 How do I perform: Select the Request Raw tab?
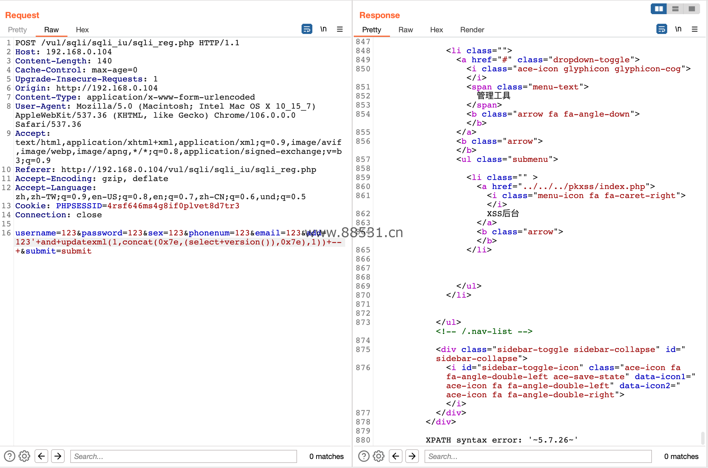point(51,30)
